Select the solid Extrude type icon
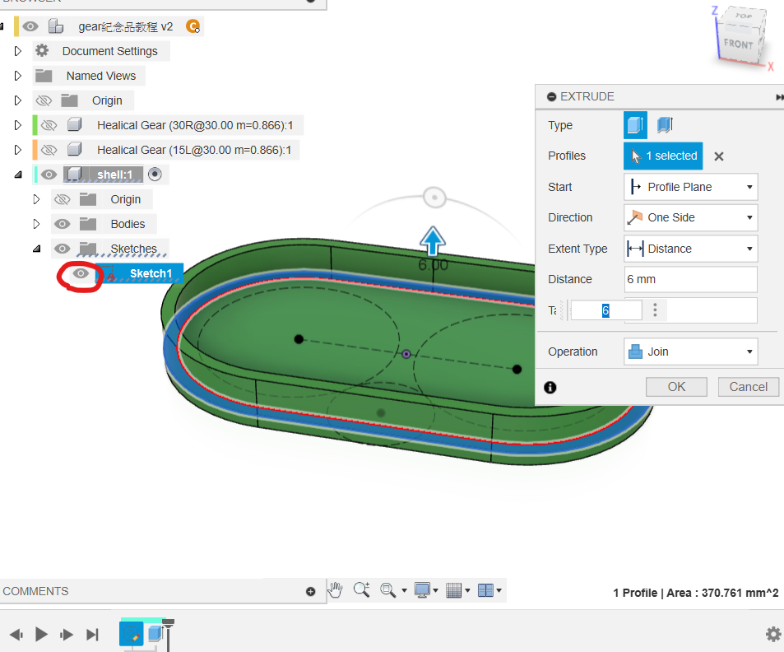The width and height of the screenshot is (784, 652). [635, 125]
